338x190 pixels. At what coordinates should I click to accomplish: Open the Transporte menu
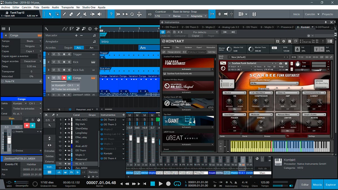67,7
